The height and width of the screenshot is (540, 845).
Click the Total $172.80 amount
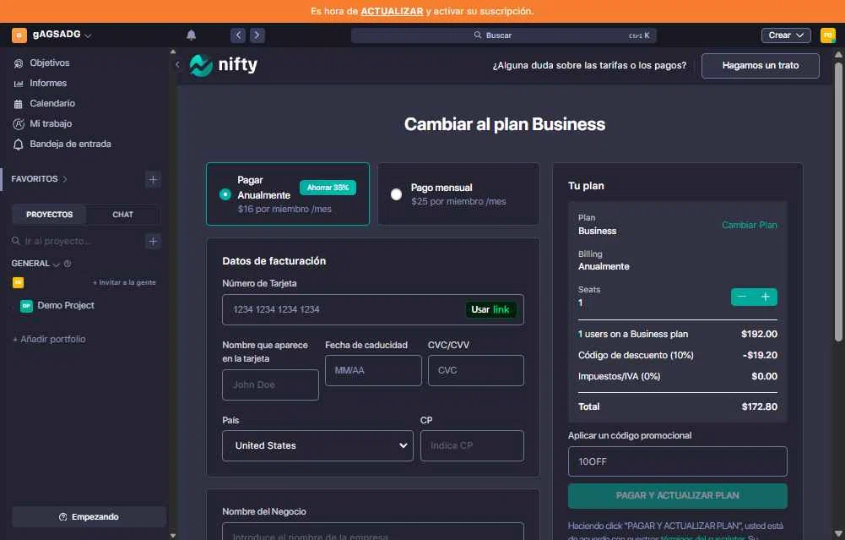pyautogui.click(x=759, y=406)
